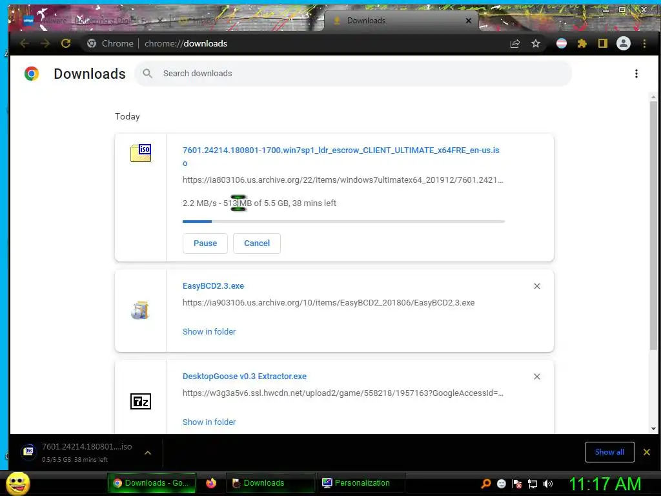Remove DesktopGoose Extractor from the list
The image size is (661, 496).
(536, 377)
